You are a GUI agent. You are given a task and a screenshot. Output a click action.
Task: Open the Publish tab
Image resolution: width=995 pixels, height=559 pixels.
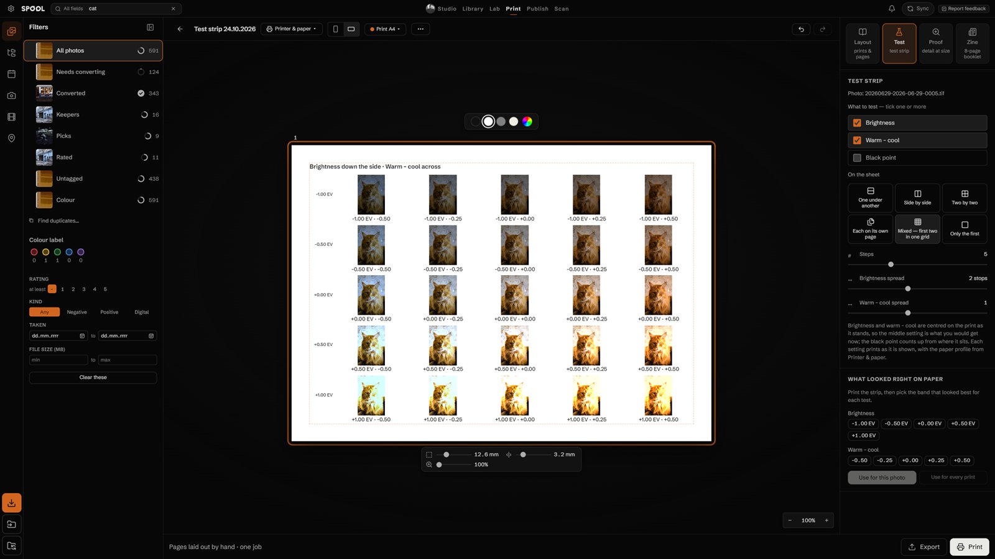point(537,9)
